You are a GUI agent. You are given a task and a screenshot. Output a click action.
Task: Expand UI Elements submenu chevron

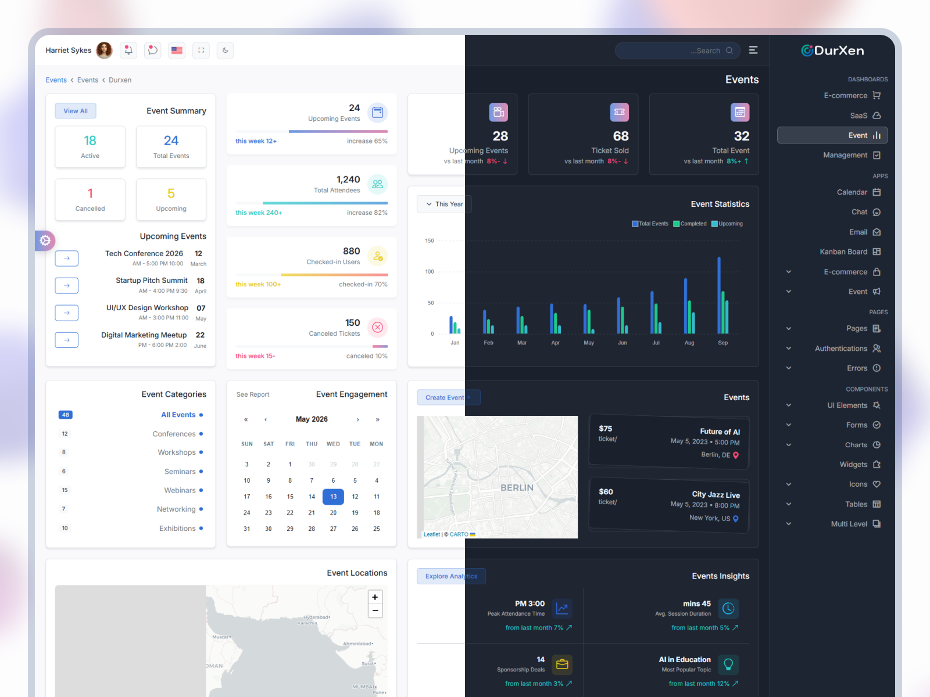click(x=789, y=405)
